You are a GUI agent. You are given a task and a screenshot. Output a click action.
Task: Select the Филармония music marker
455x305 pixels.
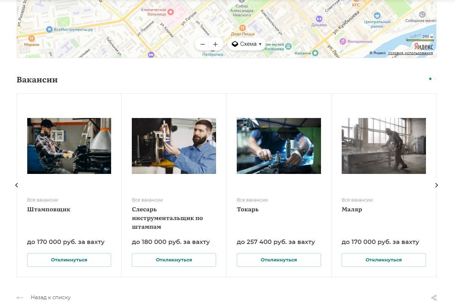(342, 41)
